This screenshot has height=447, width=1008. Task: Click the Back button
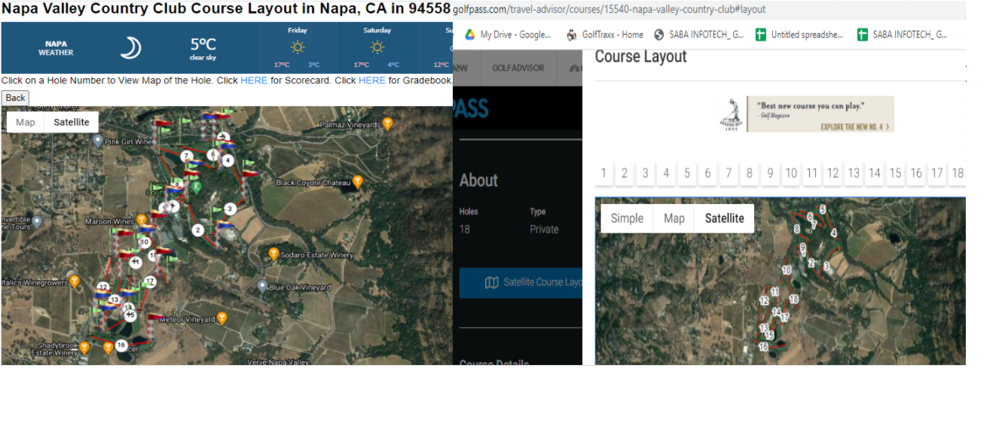(15, 98)
